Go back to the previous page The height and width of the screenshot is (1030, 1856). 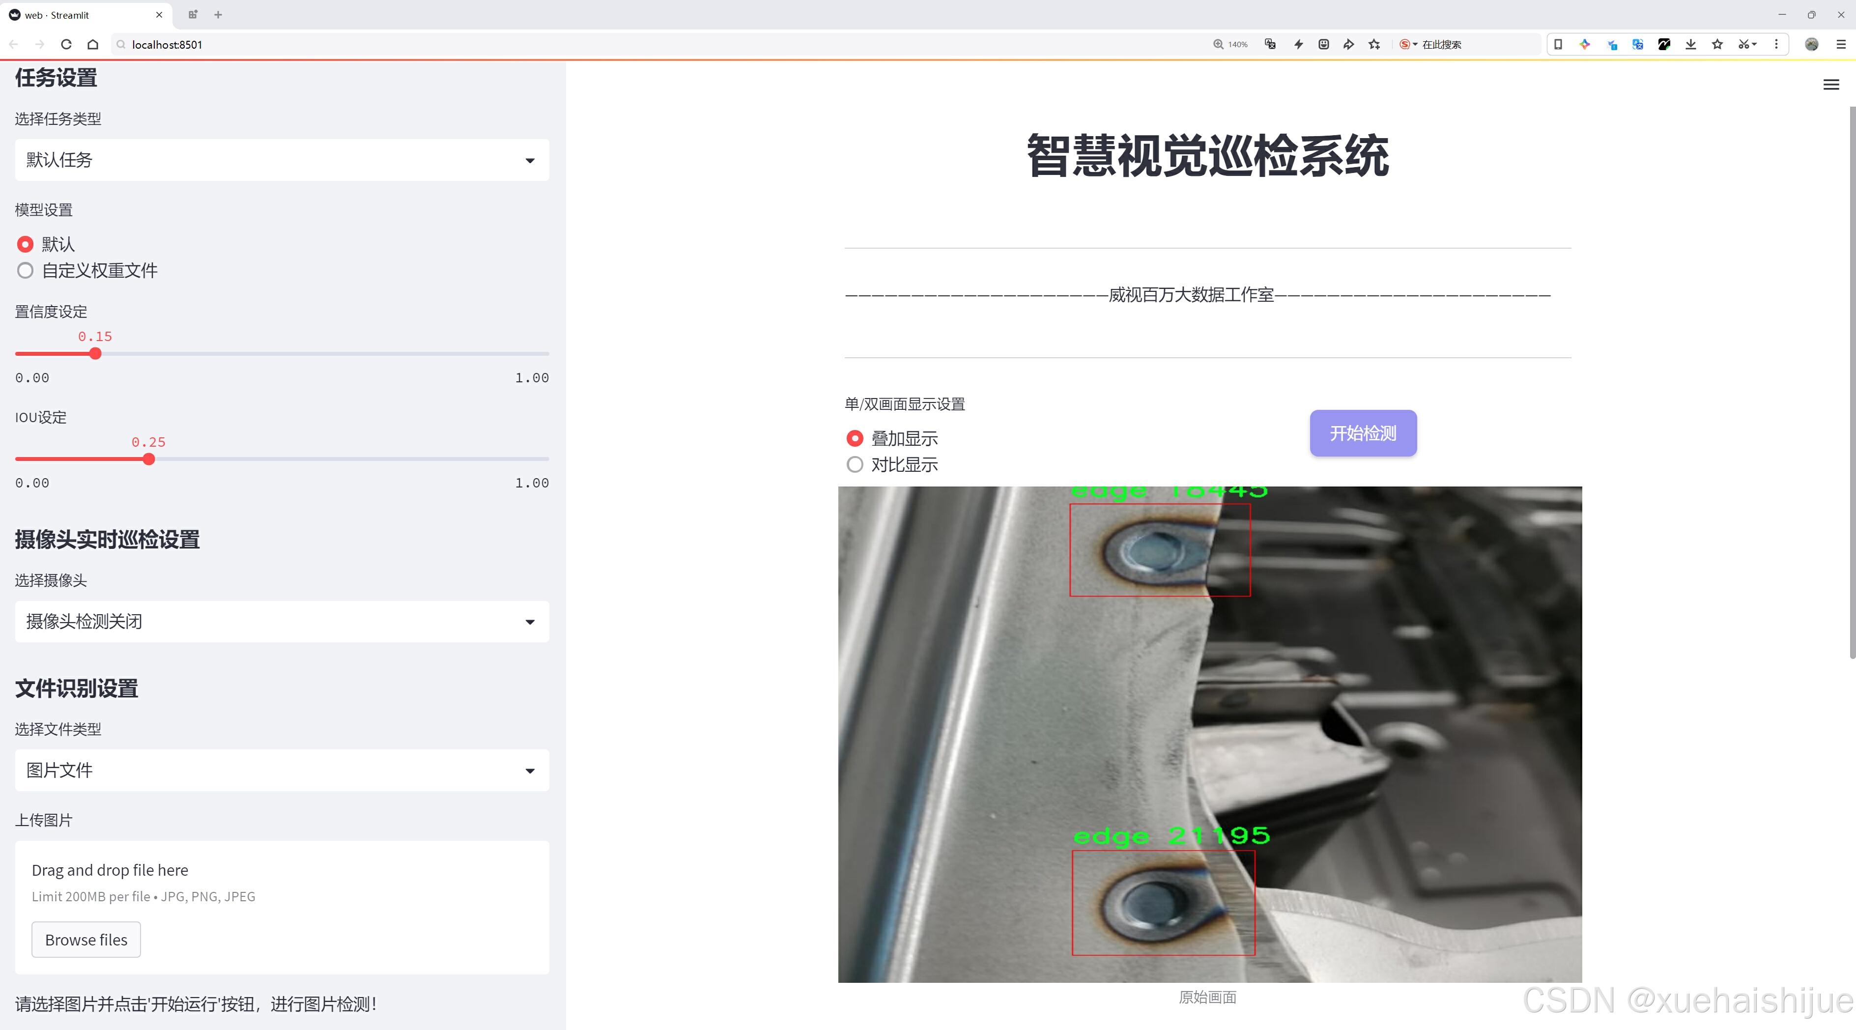[x=14, y=45]
